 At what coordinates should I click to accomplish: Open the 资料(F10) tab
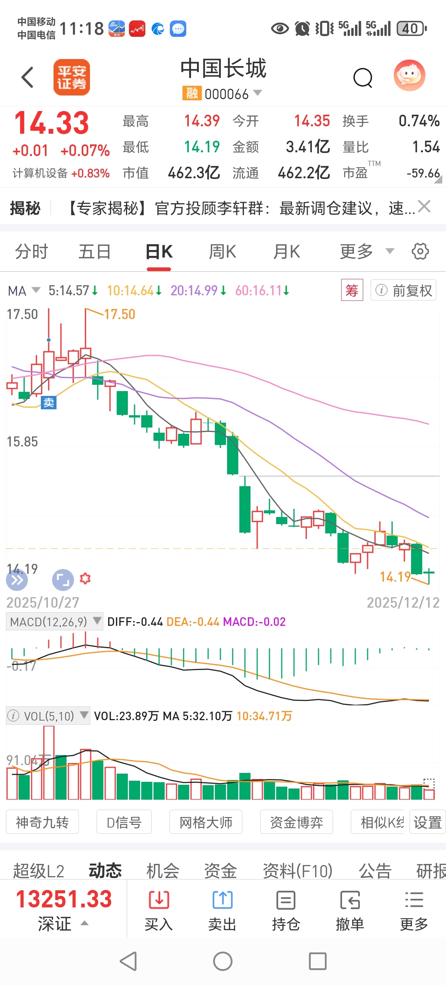(x=298, y=871)
